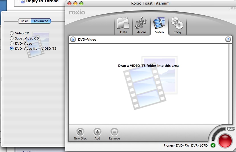Click the Reply to Thread link behind

tap(42, 1)
